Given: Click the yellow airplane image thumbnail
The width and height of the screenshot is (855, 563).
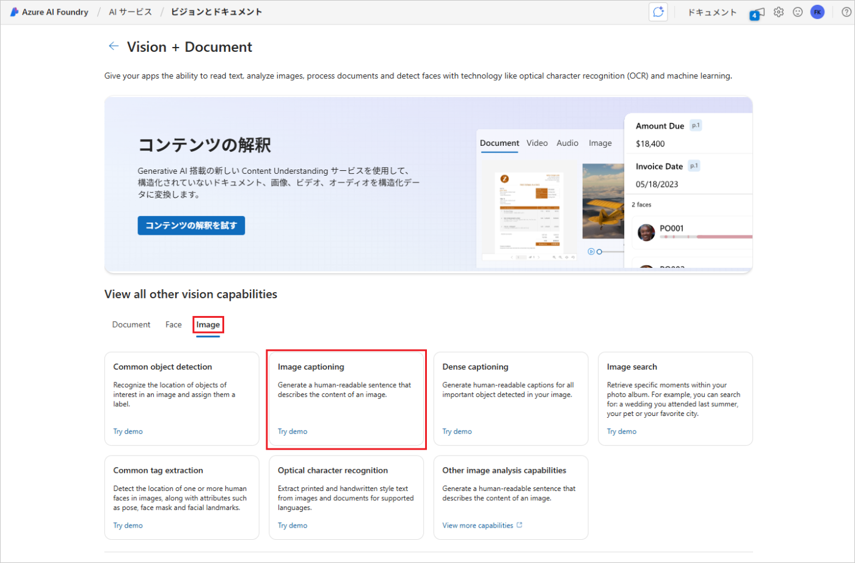Looking at the screenshot, I should [x=603, y=201].
